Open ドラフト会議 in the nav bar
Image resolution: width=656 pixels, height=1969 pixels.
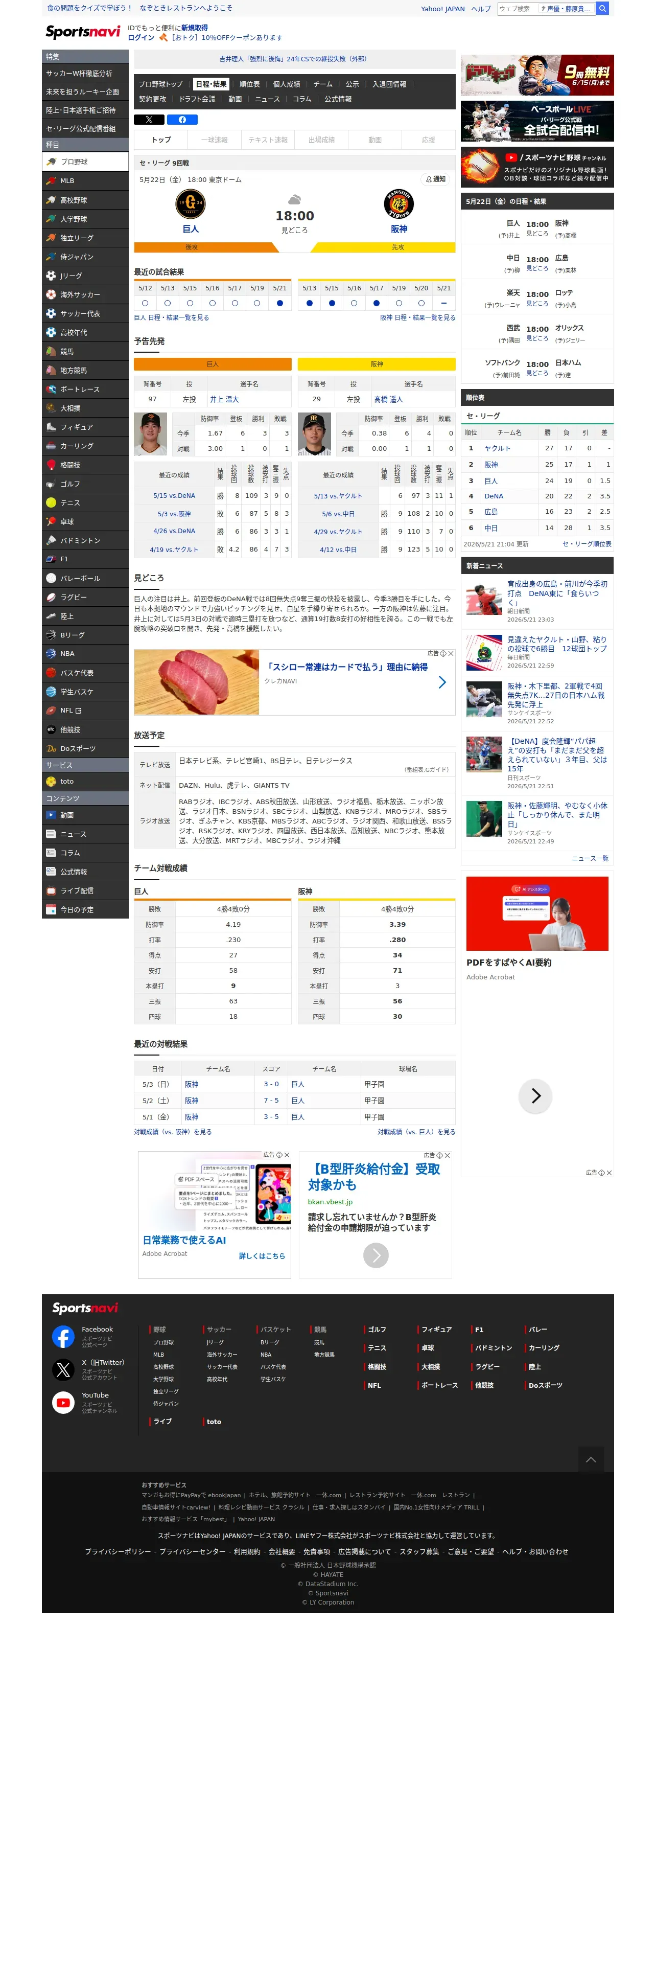pos(197,99)
